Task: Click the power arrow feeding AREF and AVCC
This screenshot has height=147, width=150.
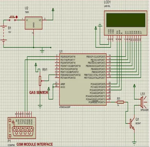Action: tap(49, 89)
